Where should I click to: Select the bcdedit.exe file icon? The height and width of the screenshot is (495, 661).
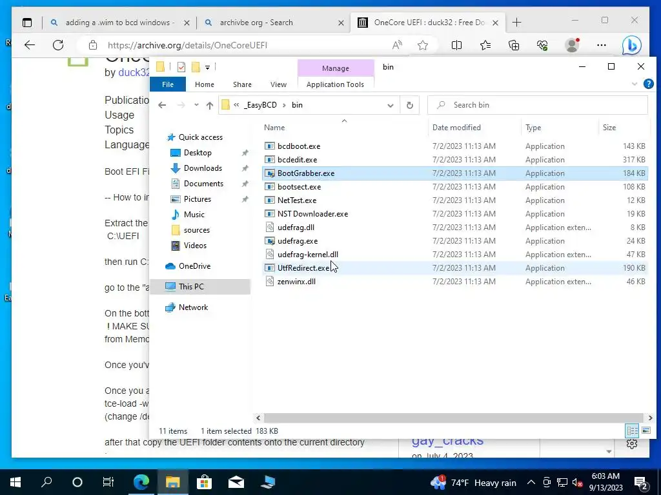pyautogui.click(x=270, y=160)
